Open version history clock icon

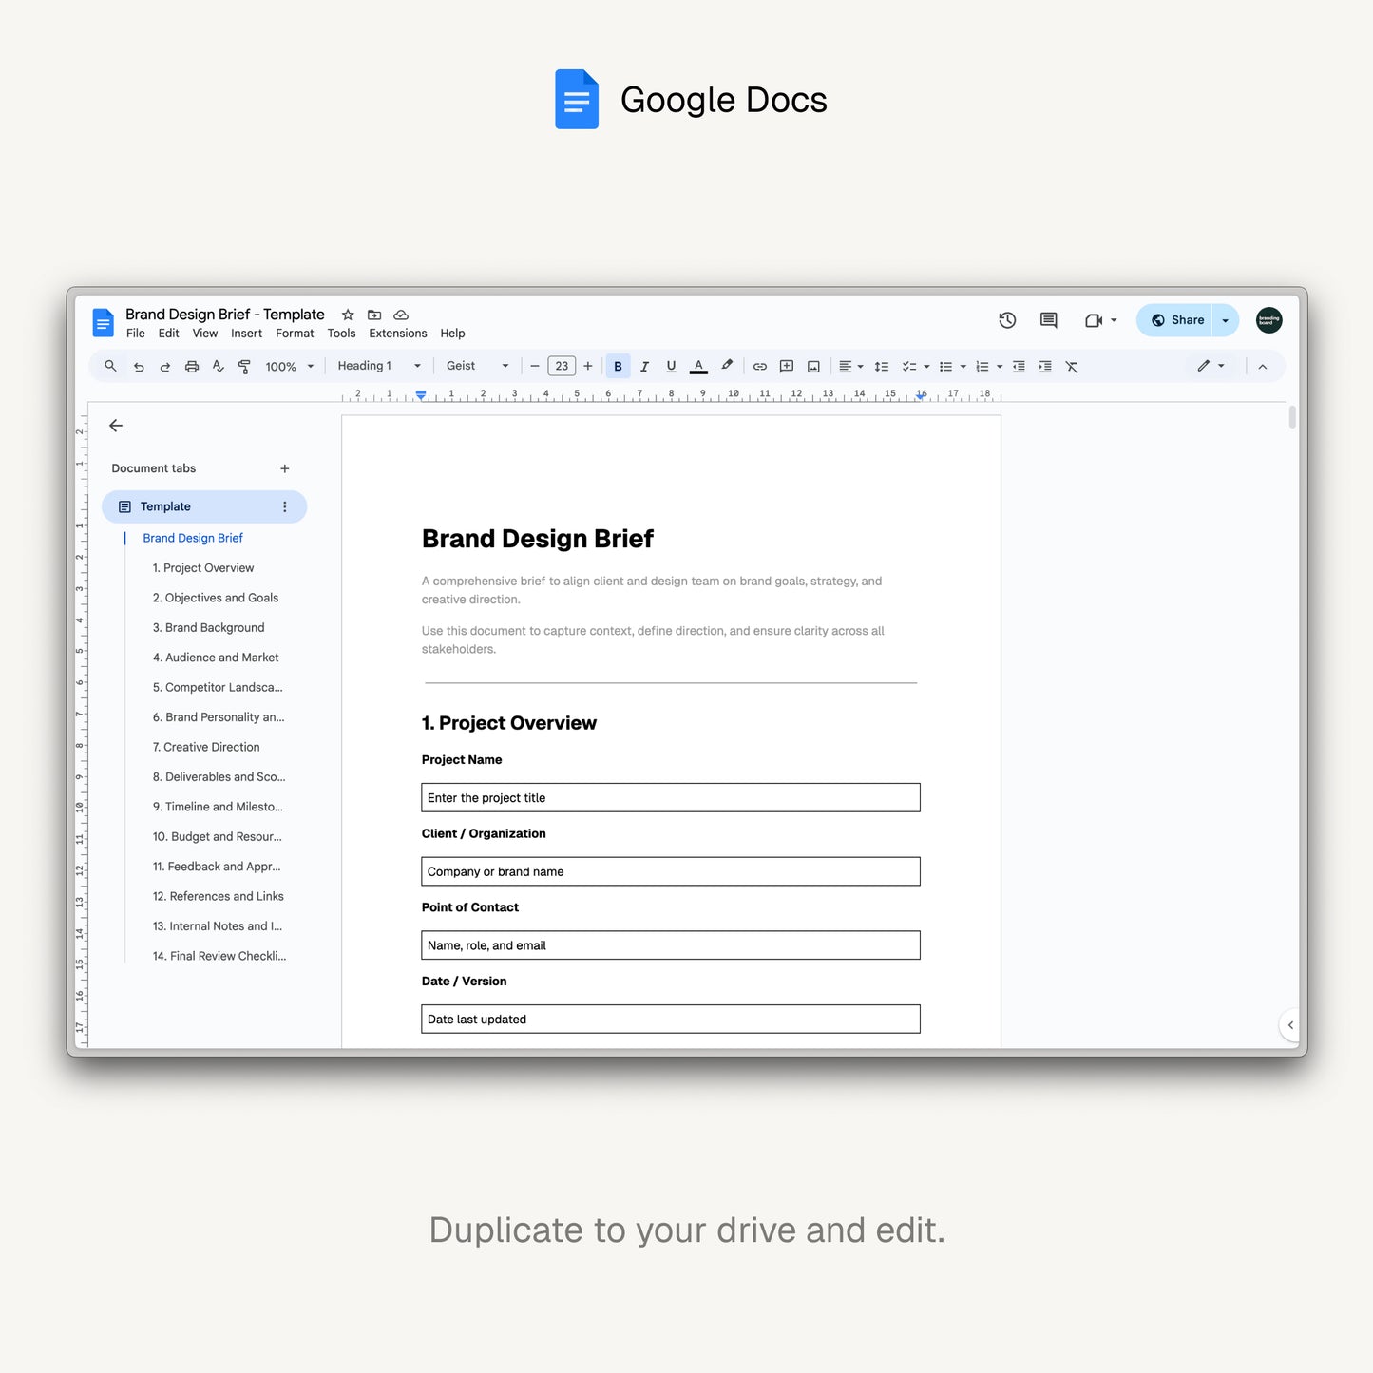[x=1007, y=320]
